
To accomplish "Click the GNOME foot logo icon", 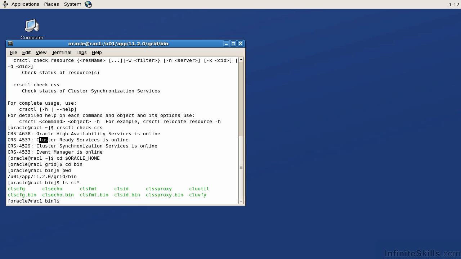I will coord(5,4).
